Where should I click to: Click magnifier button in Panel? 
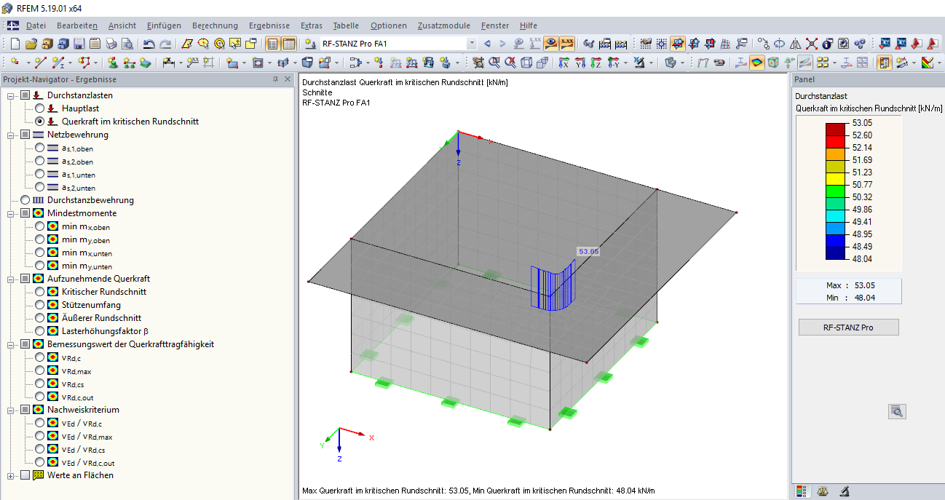[x=897, y=412]
